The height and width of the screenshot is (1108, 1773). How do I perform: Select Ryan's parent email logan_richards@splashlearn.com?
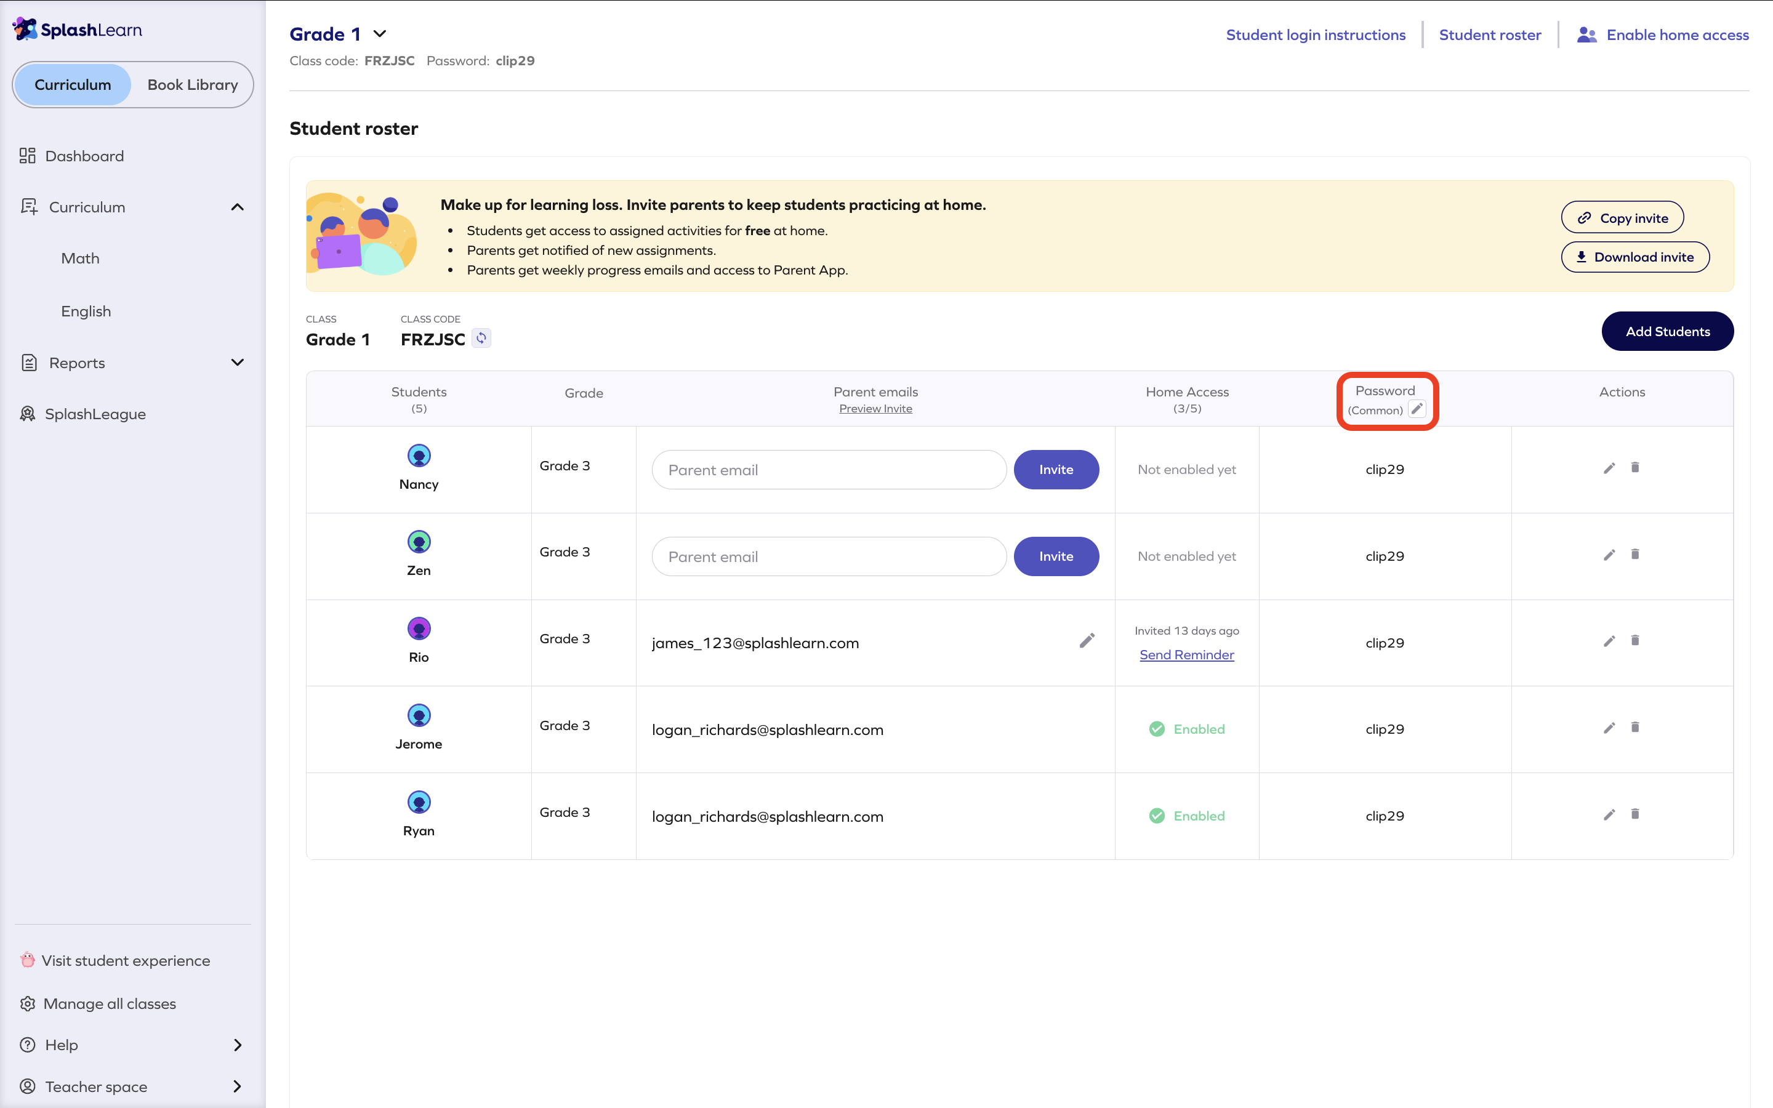point(768,816)
